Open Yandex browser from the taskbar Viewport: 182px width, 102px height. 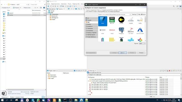click(x=27, y=100)
